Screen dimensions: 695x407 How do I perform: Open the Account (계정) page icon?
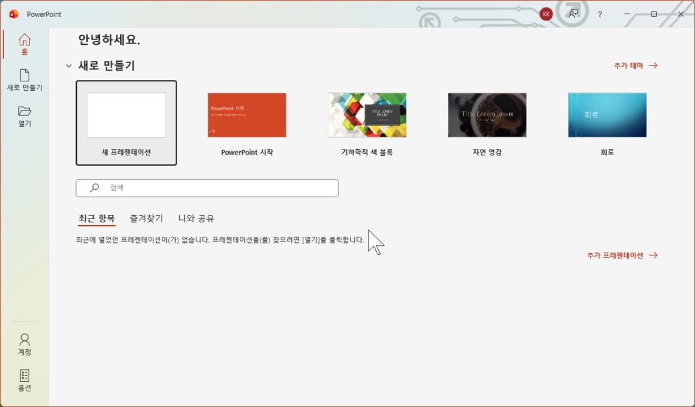[24, 339]
